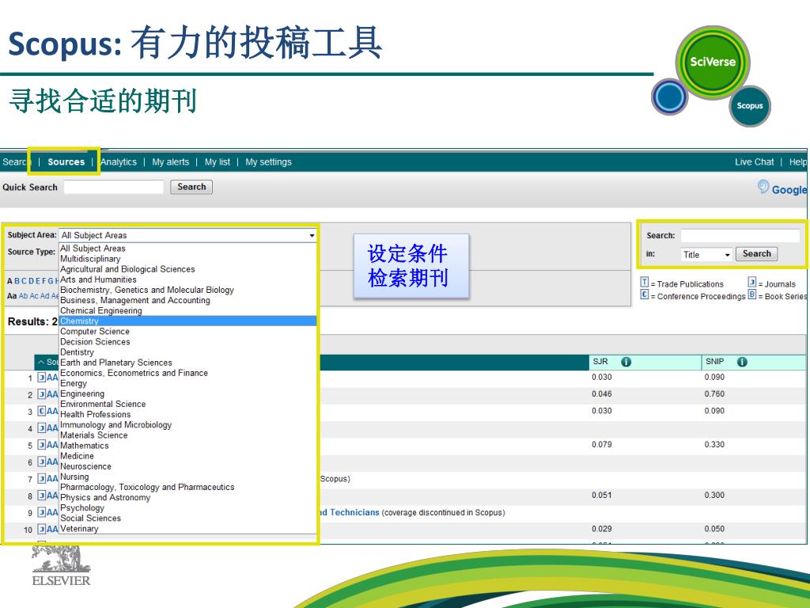Click SJR value 0.051
Image resolution: width=810 pixels, height=608 pixels.
(x=602, y=496)
